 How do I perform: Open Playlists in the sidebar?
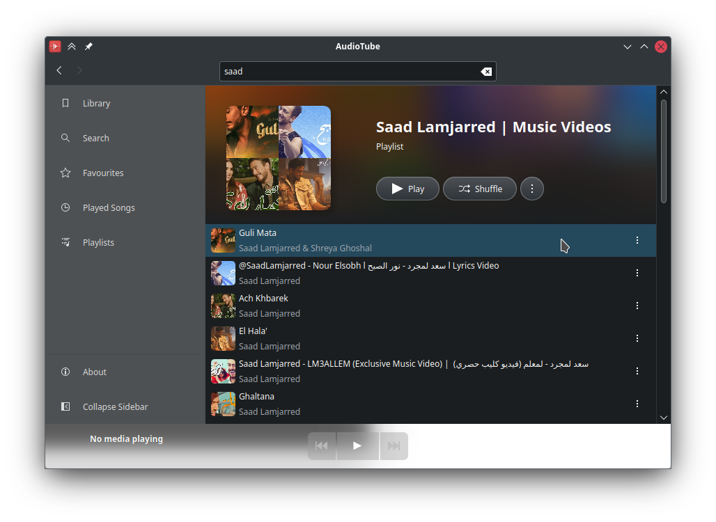point(125,242)
